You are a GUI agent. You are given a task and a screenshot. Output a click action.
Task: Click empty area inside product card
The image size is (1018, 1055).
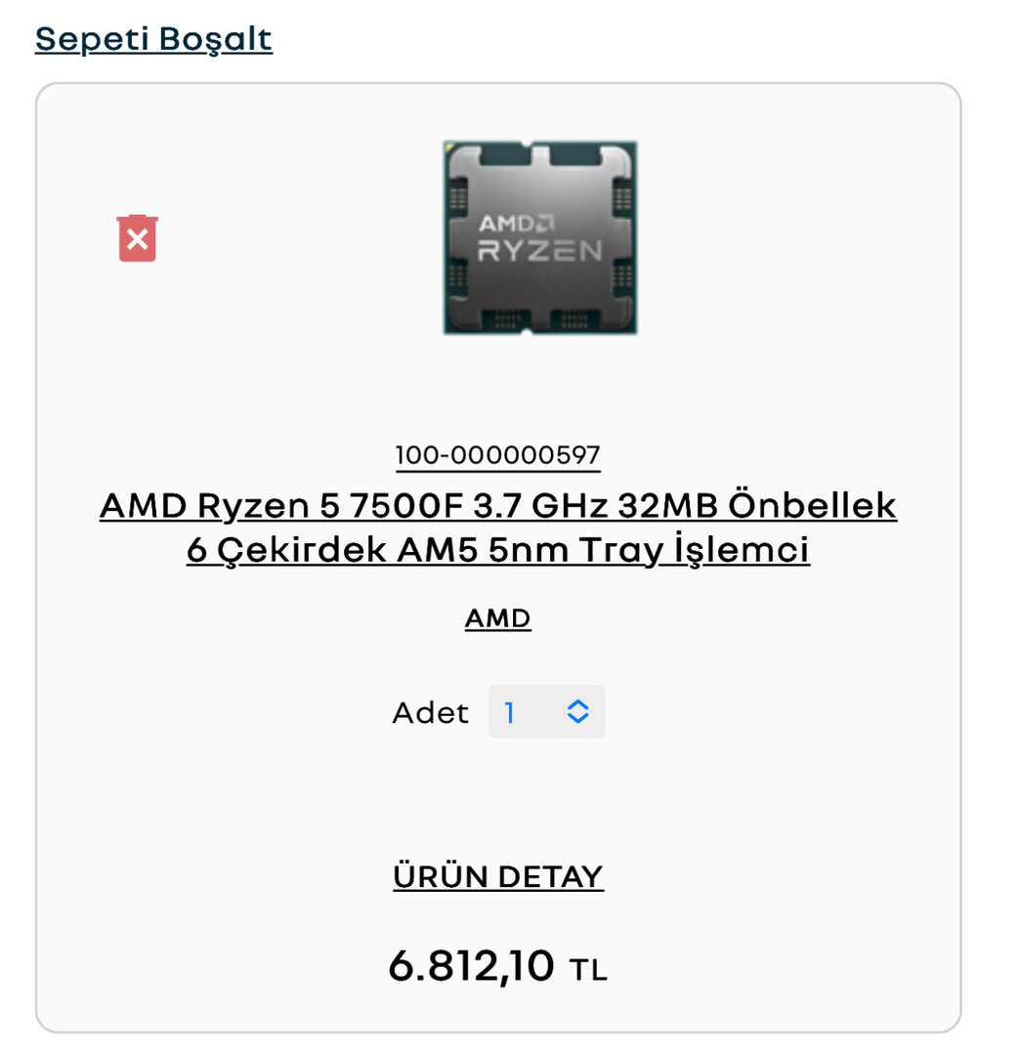click(x=782, y=781)
